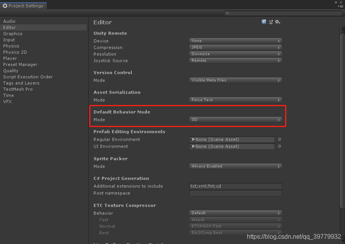Image resolution: width=345 pixels, height=244 pixels.
Task: Open the Editor settings help documentation icon
Action: pos(264,22)
